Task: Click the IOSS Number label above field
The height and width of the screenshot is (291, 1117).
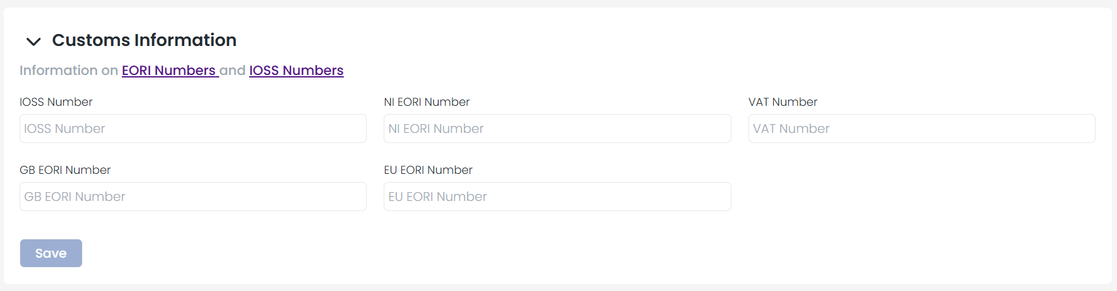Action: tap(56, 102)
